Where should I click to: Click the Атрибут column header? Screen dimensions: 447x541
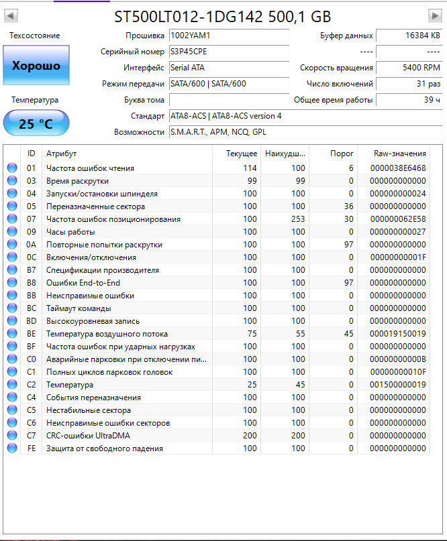pos(127,154)
